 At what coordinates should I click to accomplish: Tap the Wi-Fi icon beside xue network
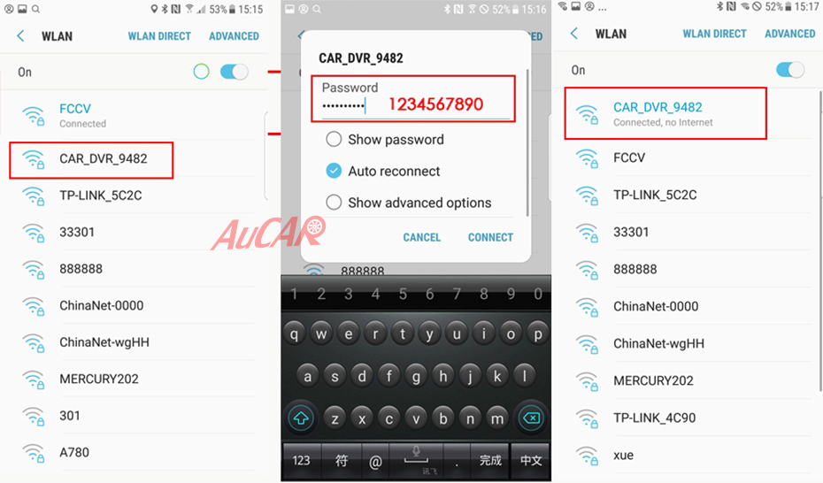pyautogui.click(x=587, y=456)
